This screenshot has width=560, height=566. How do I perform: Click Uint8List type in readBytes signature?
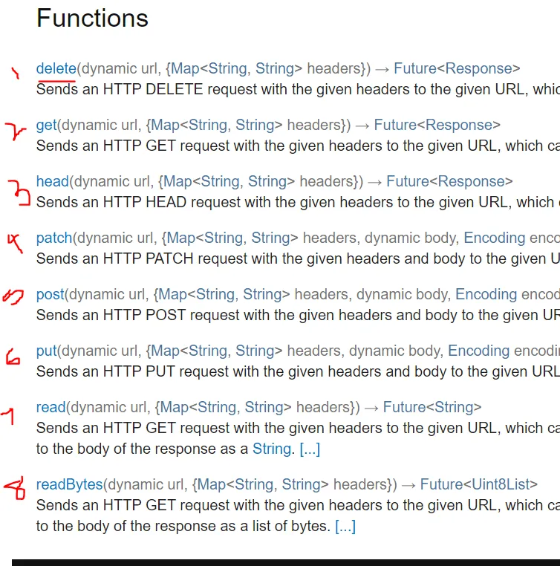(x=501, y=485)
